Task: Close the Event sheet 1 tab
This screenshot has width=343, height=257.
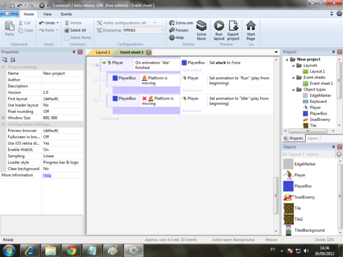Action: click(x=149, y=52)
